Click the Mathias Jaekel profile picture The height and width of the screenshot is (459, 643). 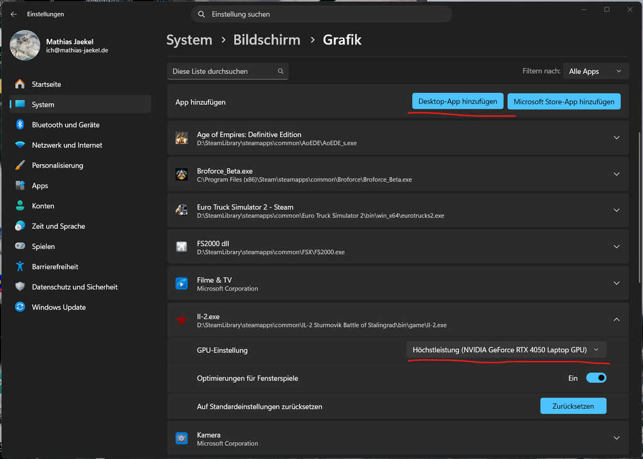[x=25, y=45]
